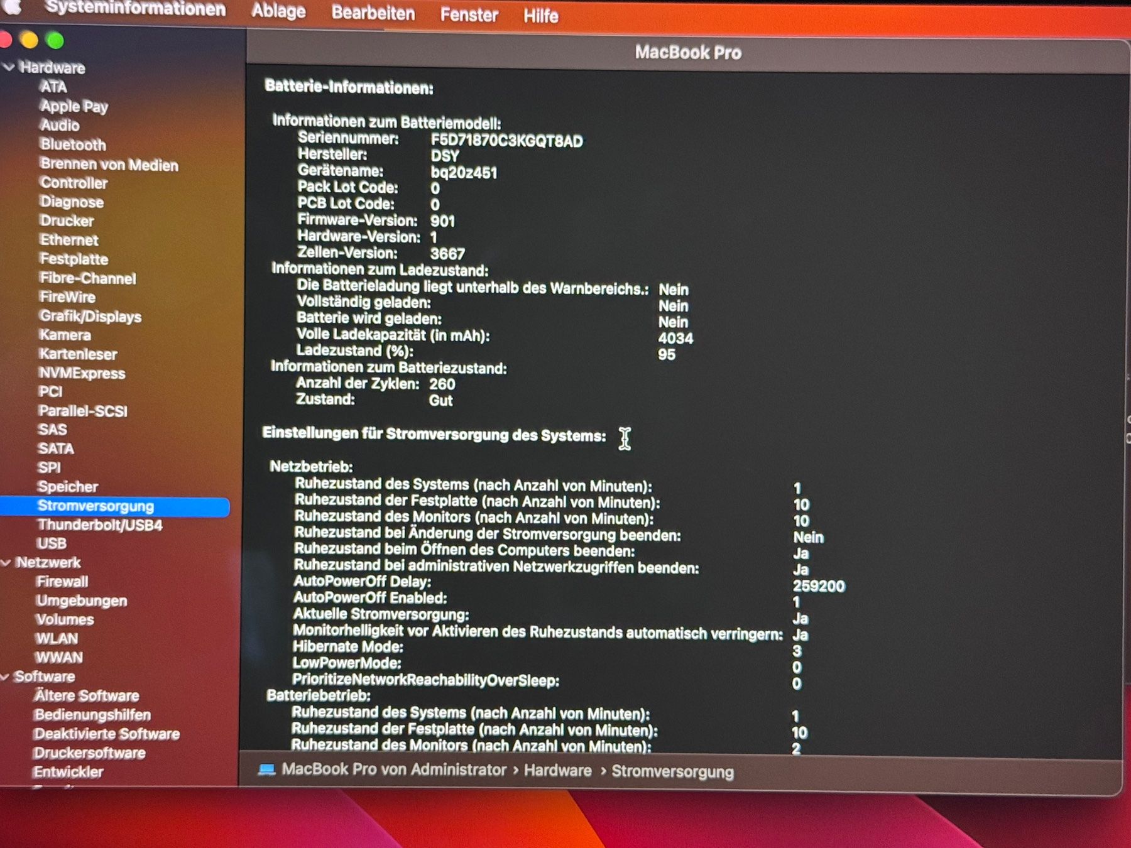Select WWAN under Netzwerk
The height and width of the screenshot is (848, 1131).
tap(59, 658)
